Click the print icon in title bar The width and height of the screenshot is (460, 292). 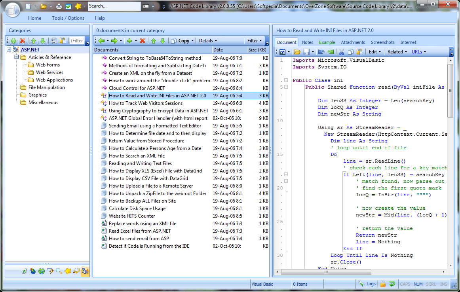[59, 6]
